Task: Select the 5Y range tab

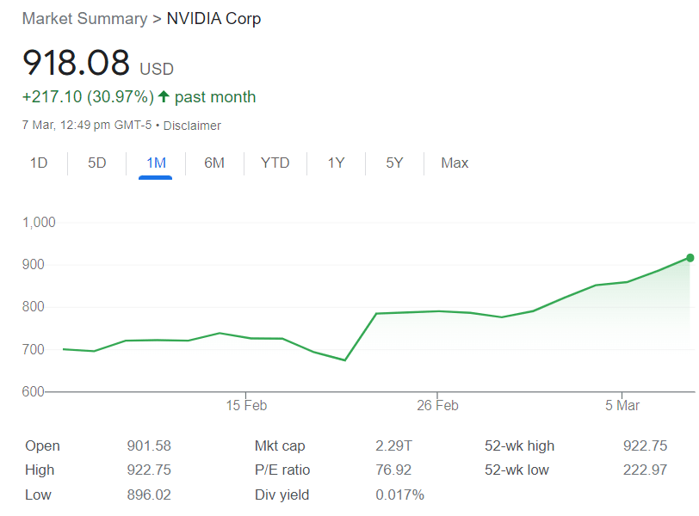Action: tap(394, 163)
